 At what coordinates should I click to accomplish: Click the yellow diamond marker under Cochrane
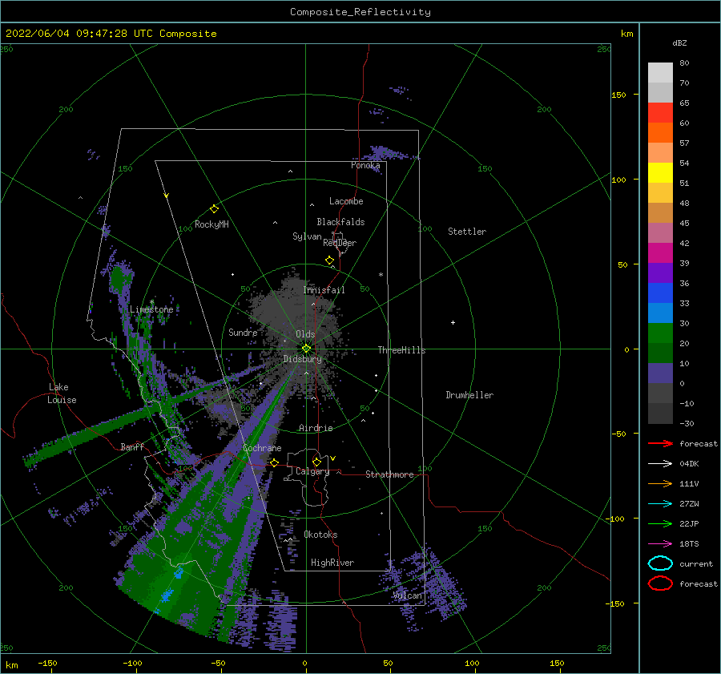click(275, 463)
